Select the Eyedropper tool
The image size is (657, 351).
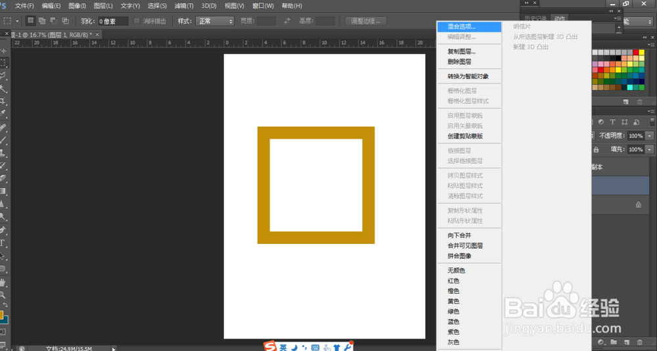click(3, 114)
